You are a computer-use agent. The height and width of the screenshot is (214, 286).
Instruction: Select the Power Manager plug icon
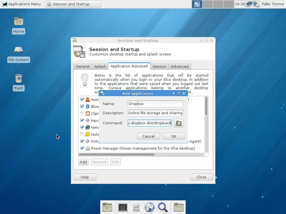(88, 148)
